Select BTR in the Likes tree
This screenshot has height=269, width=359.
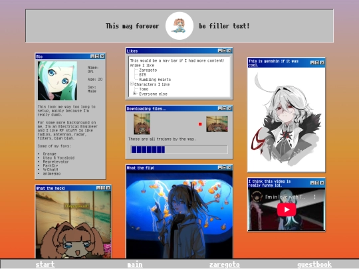coord(142,75)
